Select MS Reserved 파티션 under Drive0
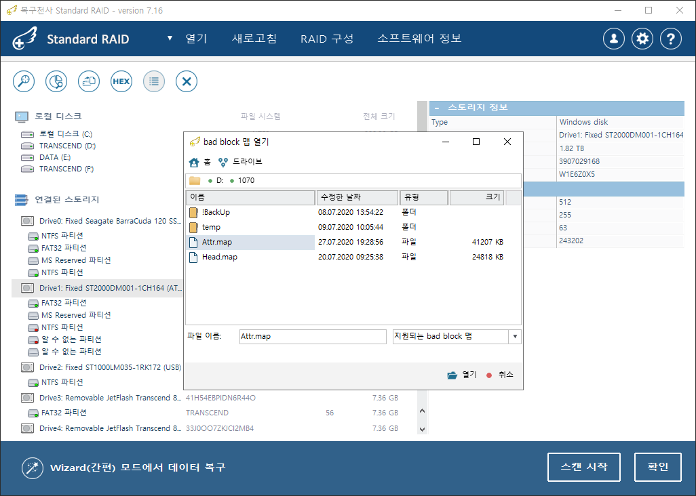The image size is (696, 496). click(x=76, y=260)
